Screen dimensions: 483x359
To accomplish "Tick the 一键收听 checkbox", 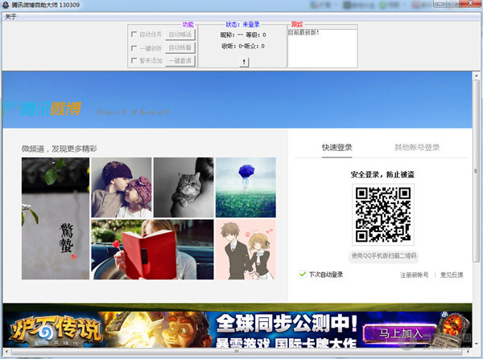I will point(134,48).
